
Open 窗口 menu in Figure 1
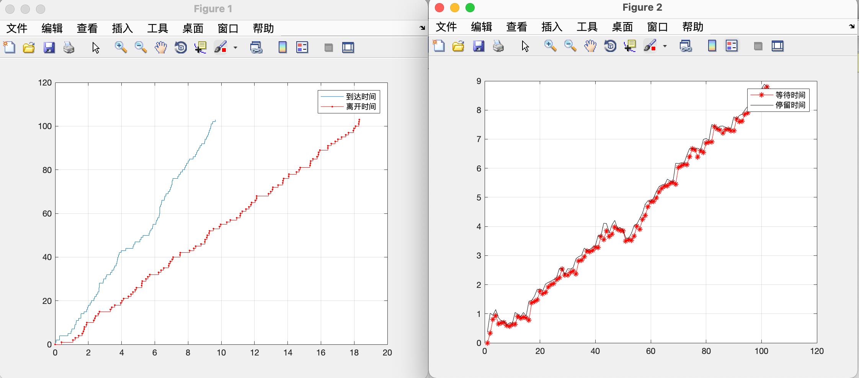point(228,28)
